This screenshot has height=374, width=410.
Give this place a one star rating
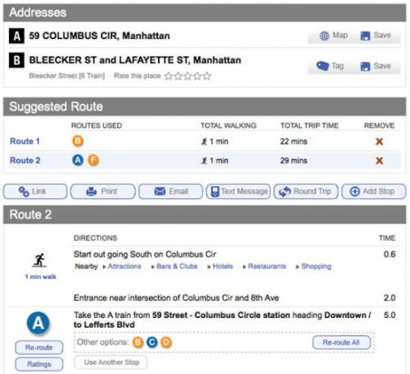(168, 76)
